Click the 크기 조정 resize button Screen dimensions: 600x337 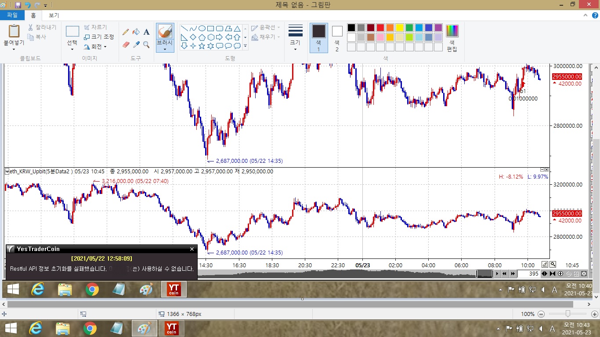pyautogui.click(x=99, y=37)
